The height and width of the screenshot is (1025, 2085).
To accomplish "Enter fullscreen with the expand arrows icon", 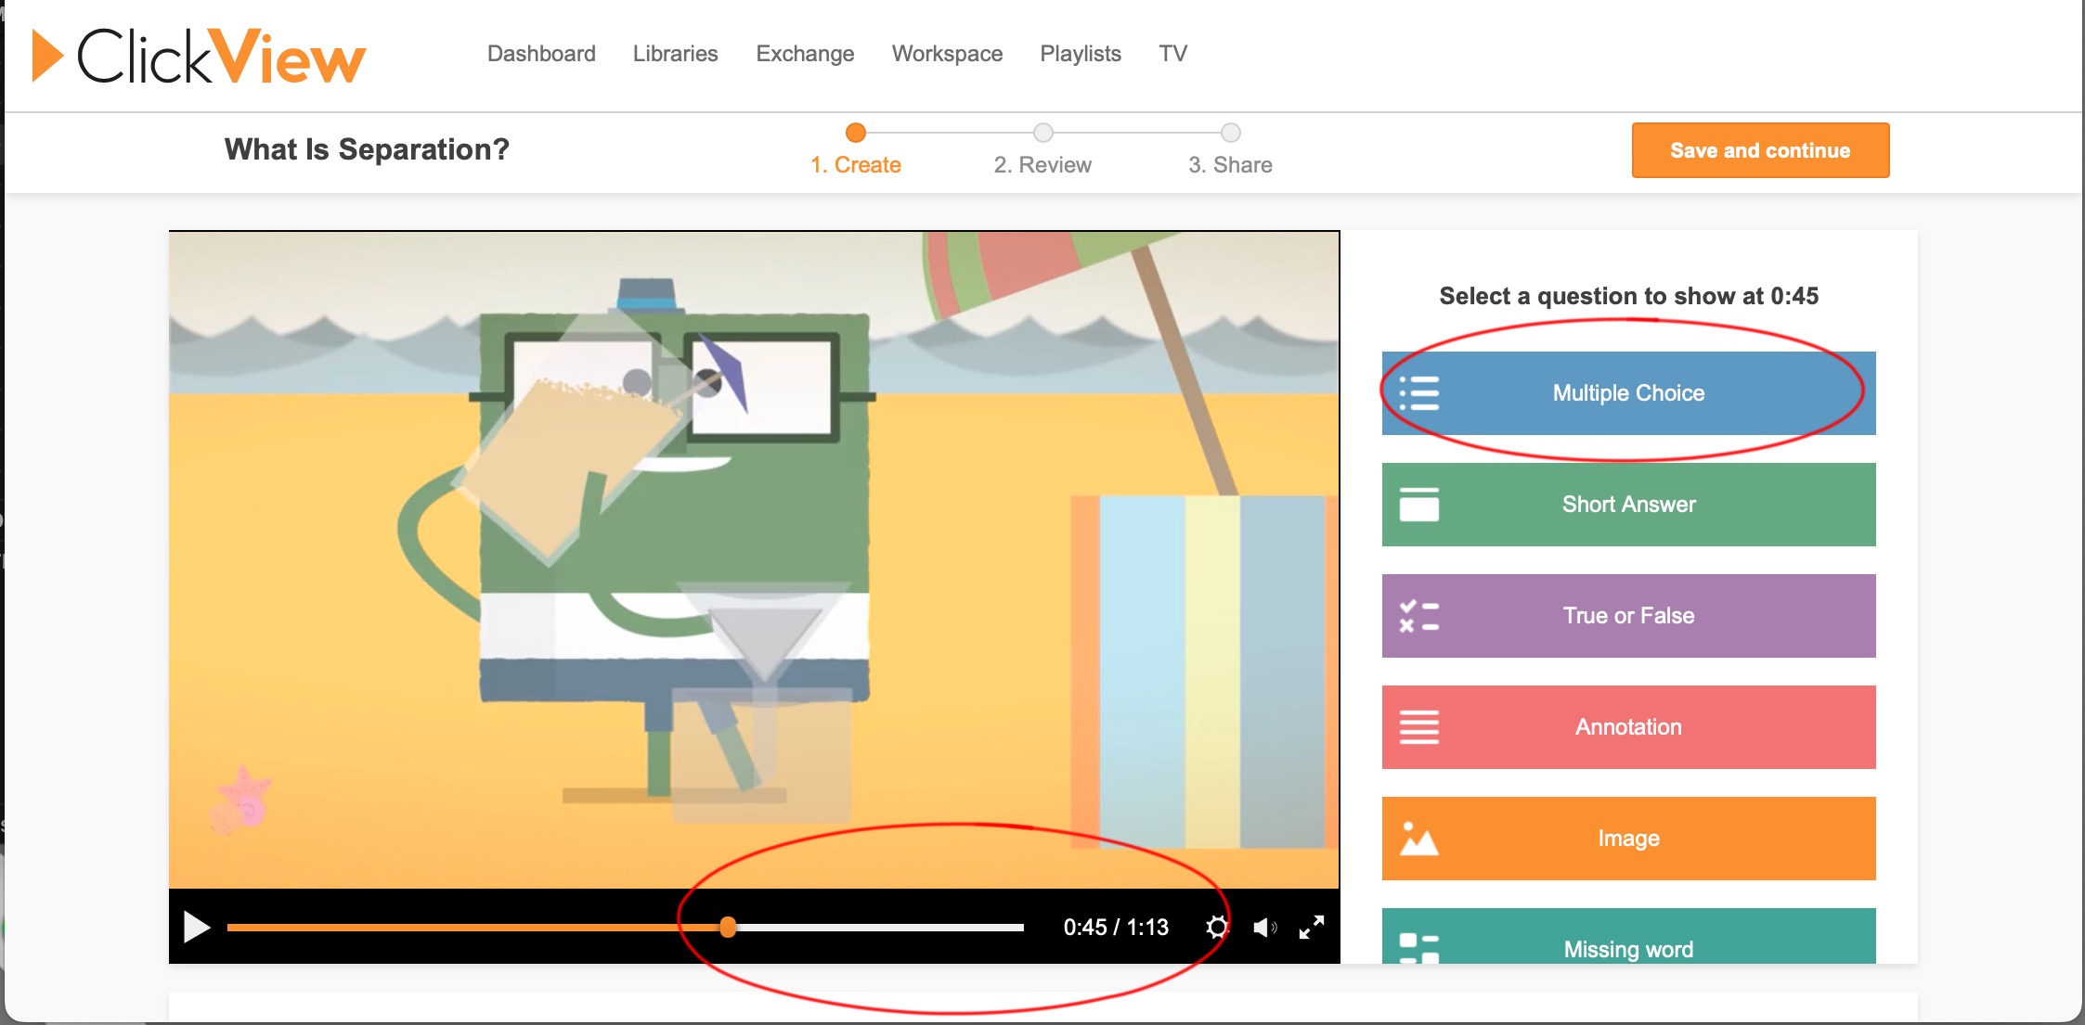I will [1311, 927].
